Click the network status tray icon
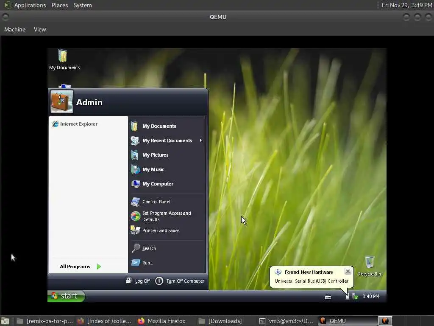Image resolution: width=434 pixels, height=326 pixels. 355,297
